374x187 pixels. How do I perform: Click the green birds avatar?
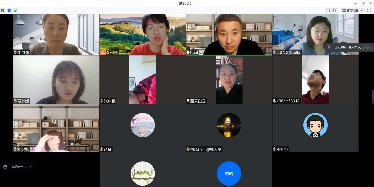[x=143, y=173]
